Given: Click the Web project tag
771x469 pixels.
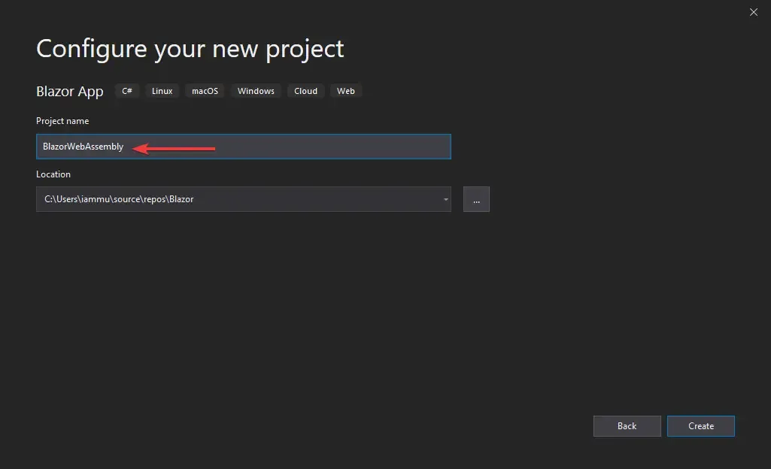Looking at the screenshot, I should coord(346,90).
